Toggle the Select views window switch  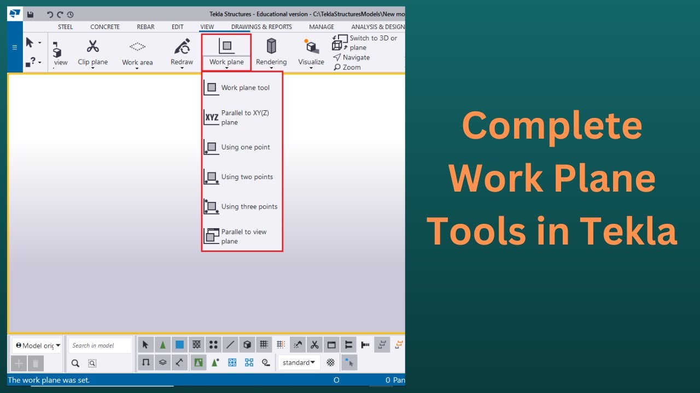[331, 344]
